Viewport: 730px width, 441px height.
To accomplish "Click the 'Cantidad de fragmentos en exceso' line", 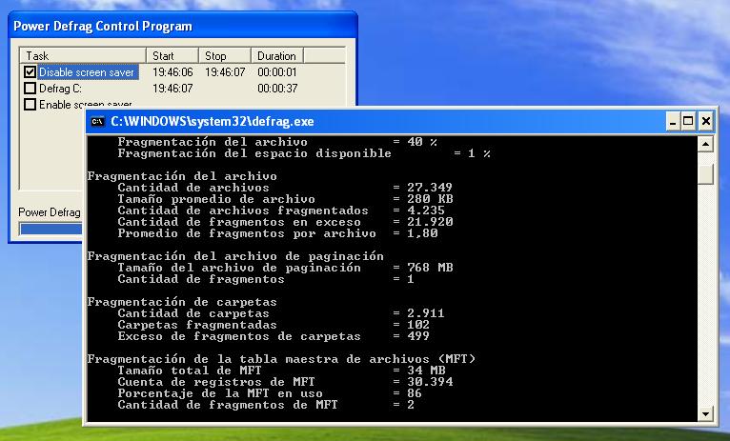I will click(x=285, y=222).
